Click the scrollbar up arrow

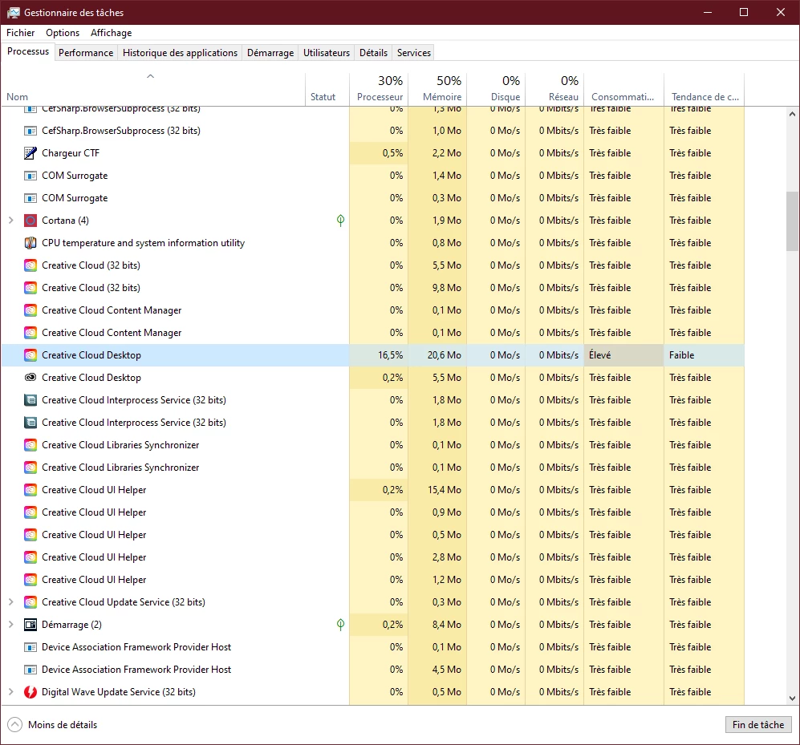(x=792, y=114)
